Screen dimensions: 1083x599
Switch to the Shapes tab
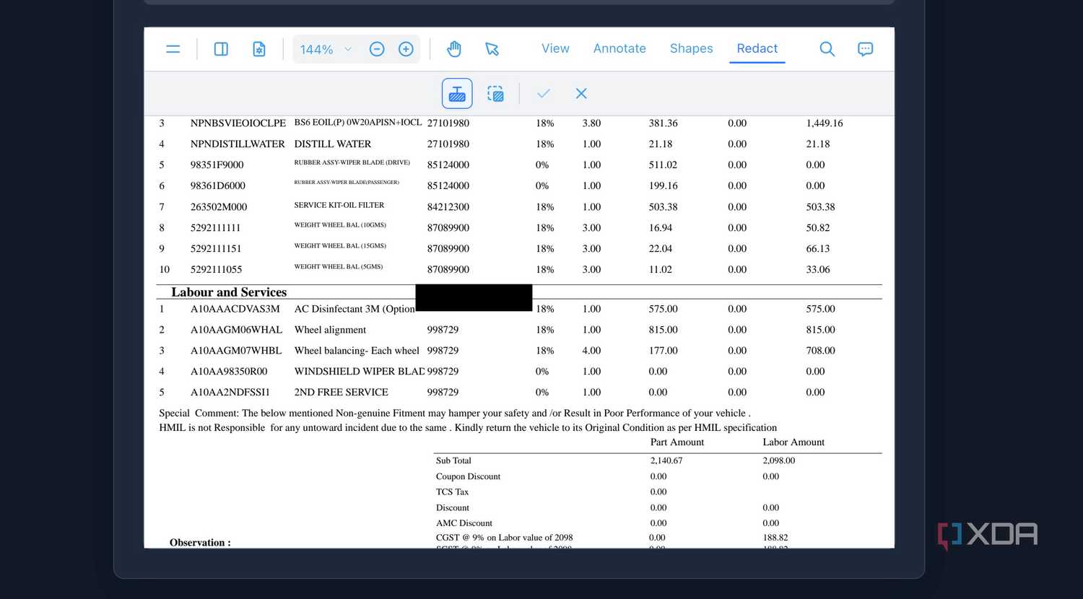691,48
